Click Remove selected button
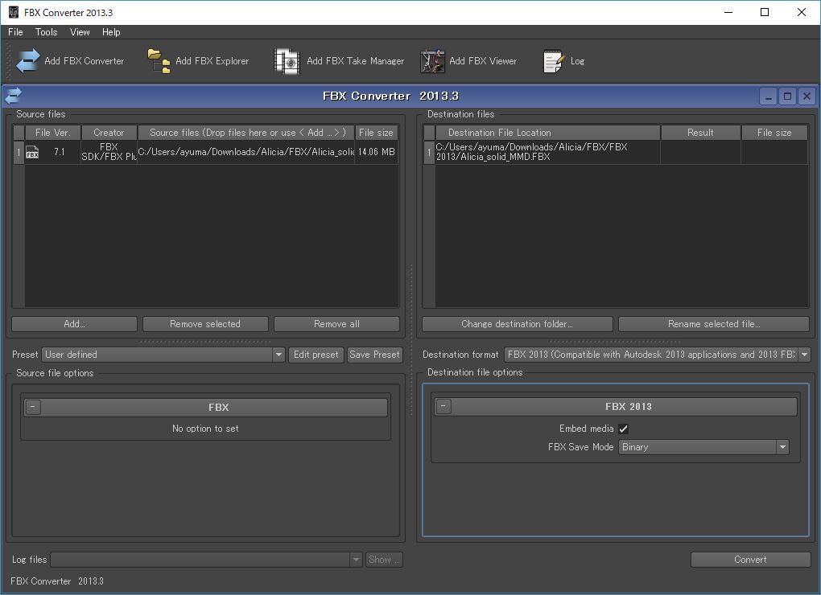Image resolution: width=821 pixels, height=595 pixels. point(205,324)
